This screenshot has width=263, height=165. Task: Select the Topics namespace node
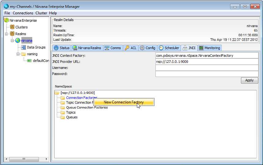71,112
